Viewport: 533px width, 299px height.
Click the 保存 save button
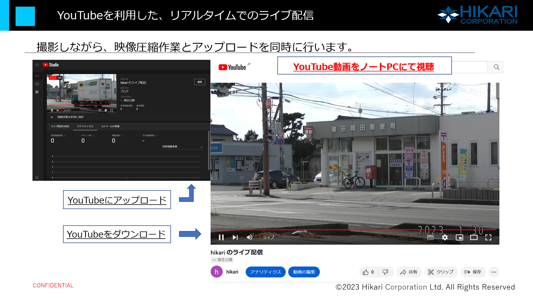(x=473, y=272)
